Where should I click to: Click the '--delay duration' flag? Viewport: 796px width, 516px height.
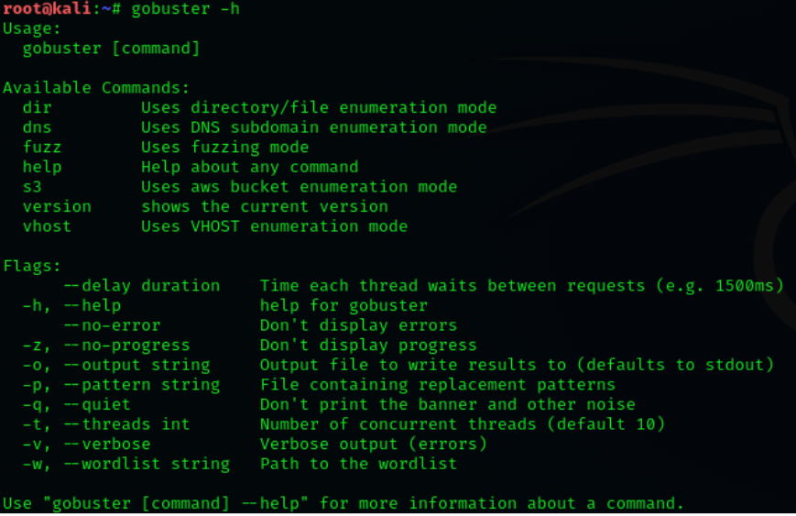tap(141, 286)
